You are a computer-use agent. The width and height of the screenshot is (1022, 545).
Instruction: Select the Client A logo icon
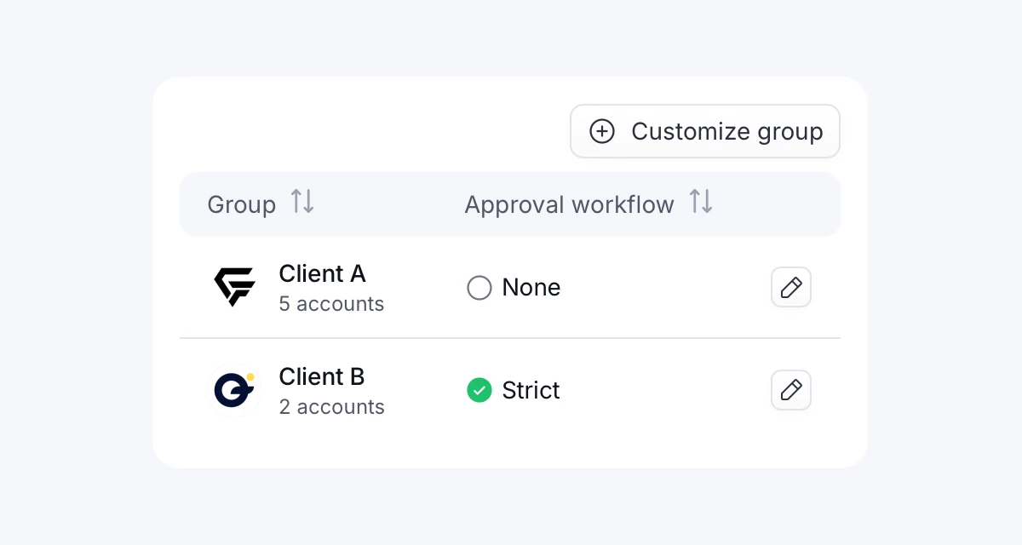[233, 287]
